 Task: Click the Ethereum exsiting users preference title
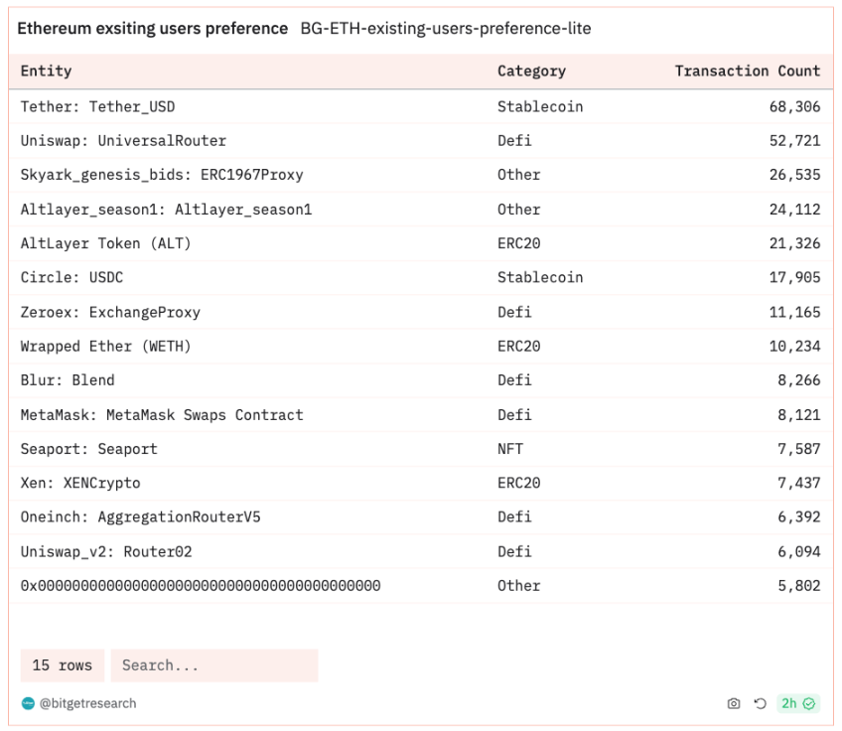[153, 28]
